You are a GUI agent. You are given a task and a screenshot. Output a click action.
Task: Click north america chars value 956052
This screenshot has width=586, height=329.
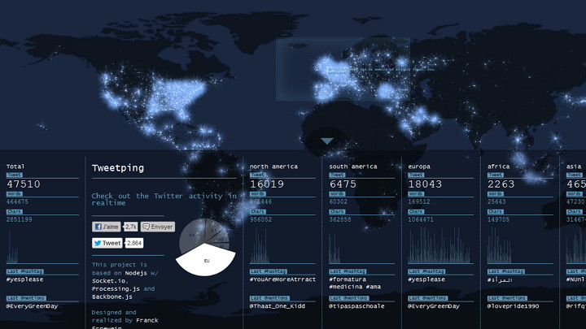[261, 219]
